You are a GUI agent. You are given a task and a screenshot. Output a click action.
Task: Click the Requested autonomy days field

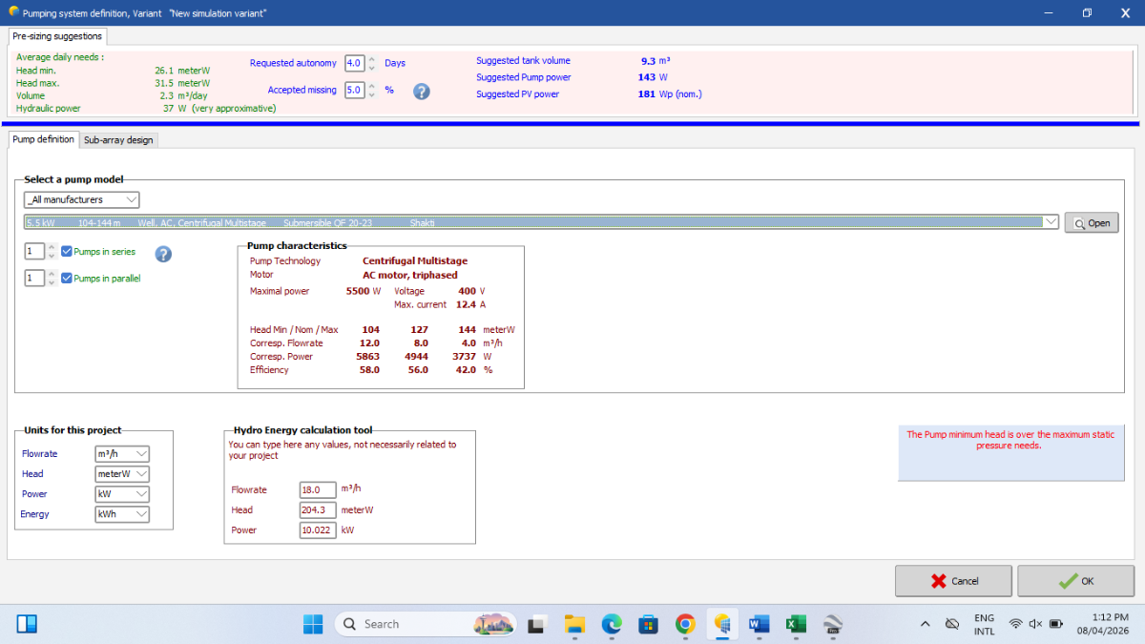pos(354,63)
